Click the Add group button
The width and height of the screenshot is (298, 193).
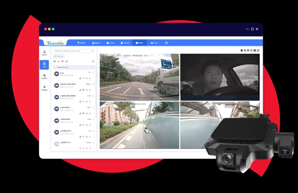58,56
